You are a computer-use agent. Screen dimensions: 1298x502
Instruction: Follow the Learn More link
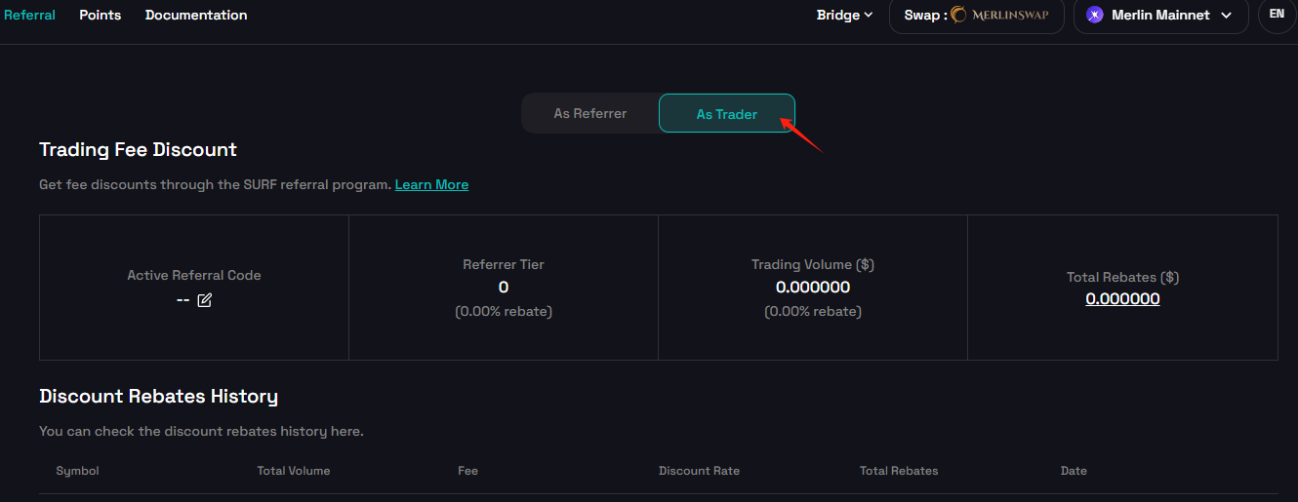tap(431, 184)
